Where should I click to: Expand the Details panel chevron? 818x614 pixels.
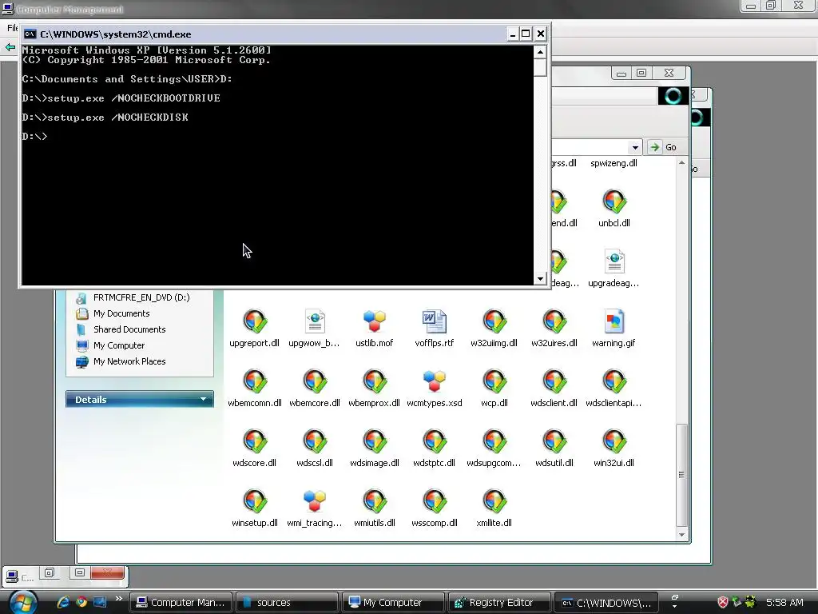(203, 400)
